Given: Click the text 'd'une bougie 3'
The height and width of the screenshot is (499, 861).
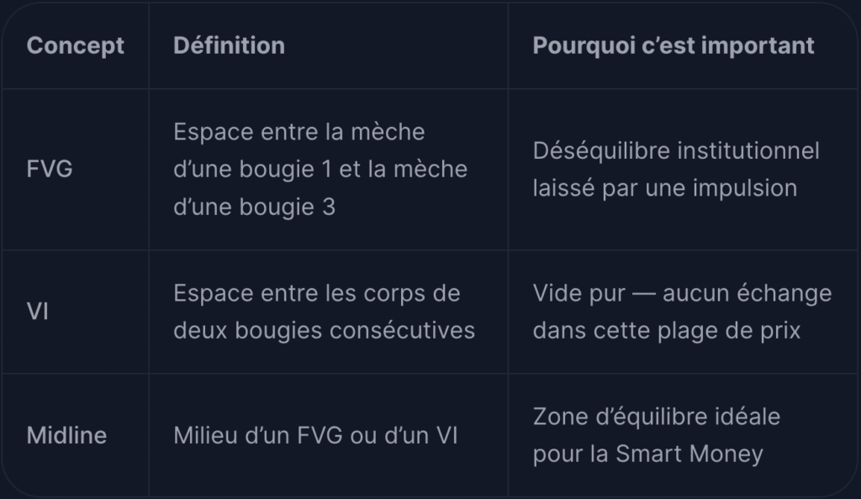Looking at the screenshot, I should (254, 207).
